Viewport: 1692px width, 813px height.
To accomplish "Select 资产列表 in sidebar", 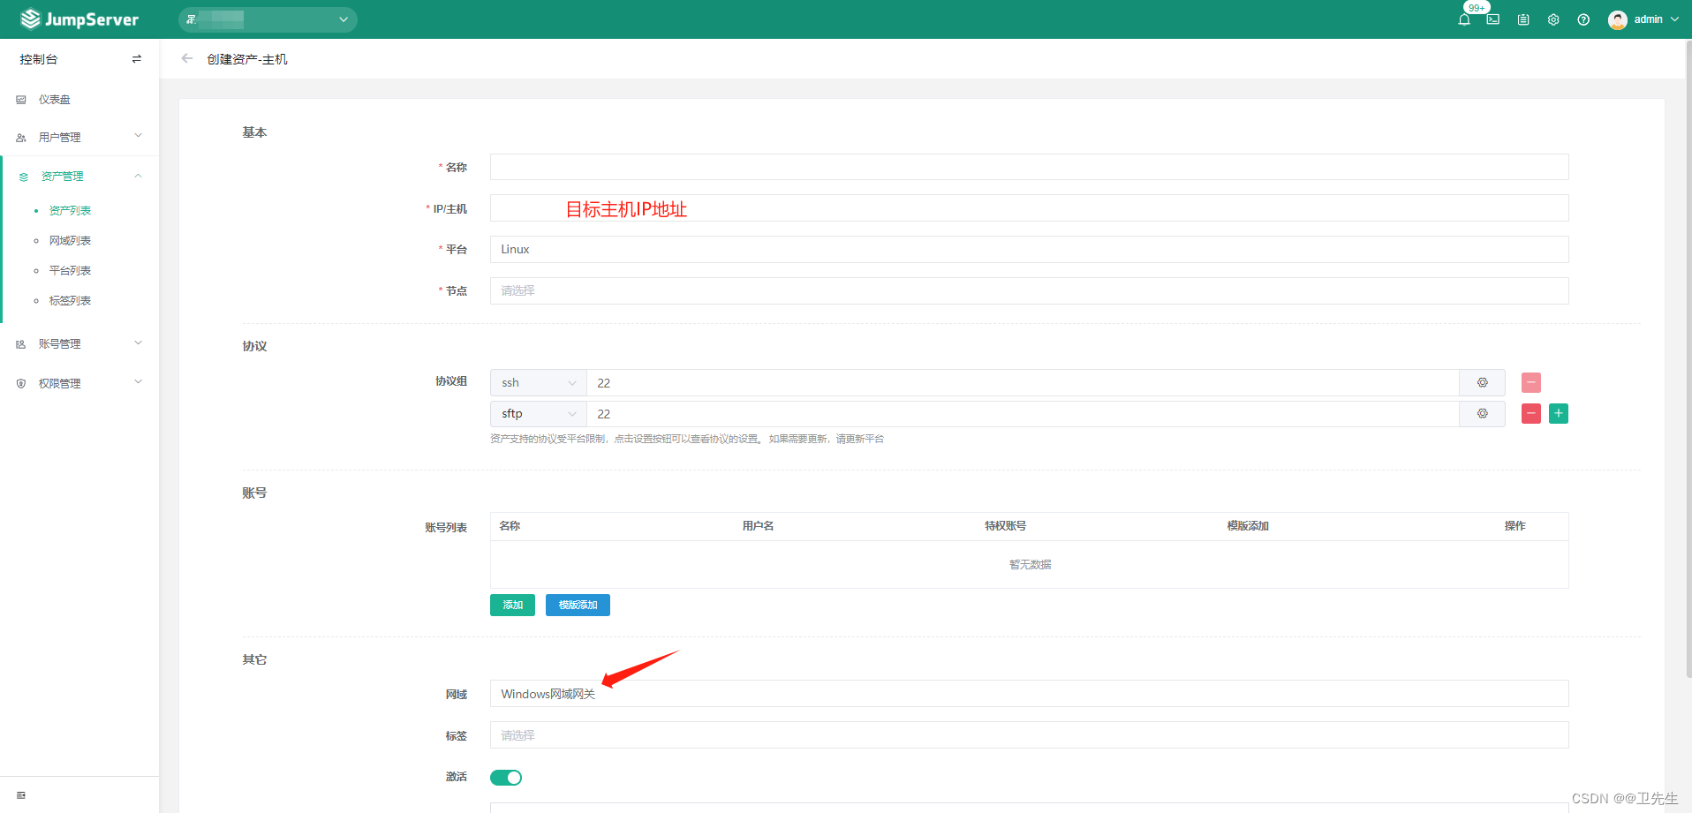I will tap(70, 210).
